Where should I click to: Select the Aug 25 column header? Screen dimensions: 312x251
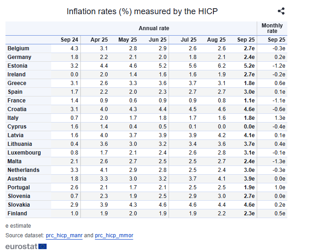(217, 40)
